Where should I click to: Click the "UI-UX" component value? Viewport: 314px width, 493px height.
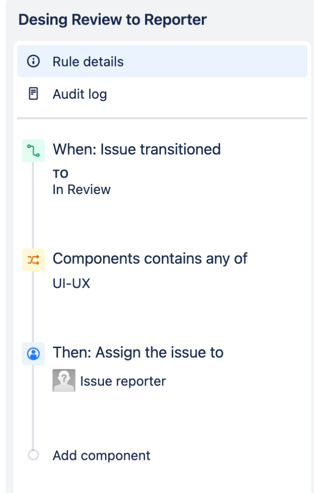coord(71,284)
